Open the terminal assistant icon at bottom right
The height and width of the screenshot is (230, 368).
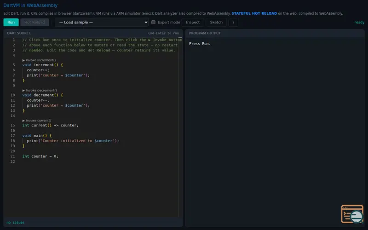tap(352, 214)
